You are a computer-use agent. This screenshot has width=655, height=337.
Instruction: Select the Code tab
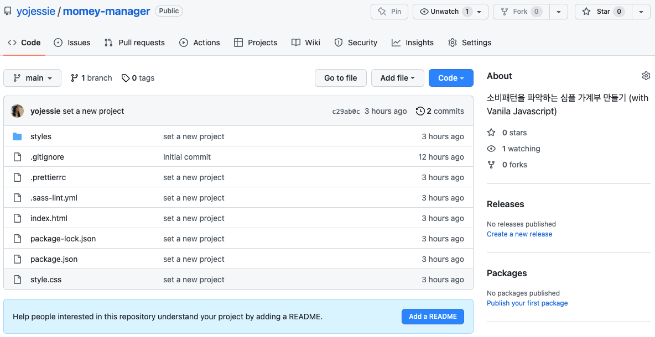[x=24, y=43]
